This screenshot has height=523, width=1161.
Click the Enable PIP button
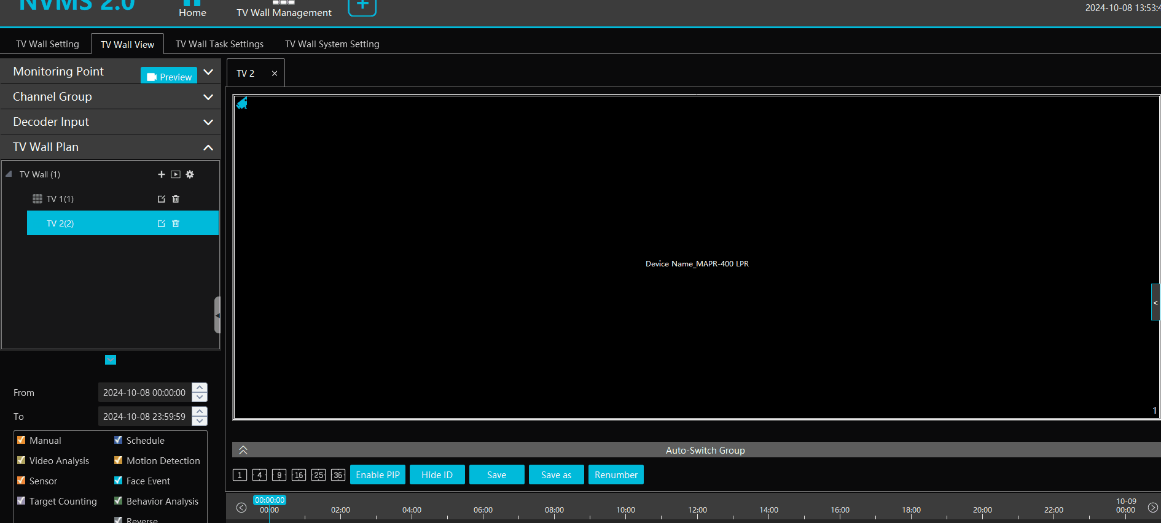[x=378, y=475]
